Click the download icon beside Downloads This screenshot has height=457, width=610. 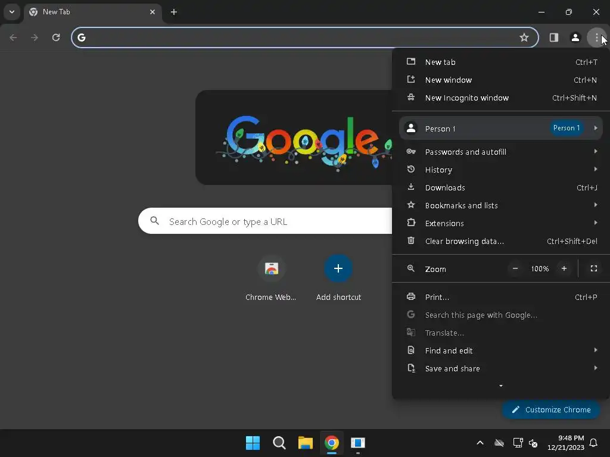pos(411,187)
